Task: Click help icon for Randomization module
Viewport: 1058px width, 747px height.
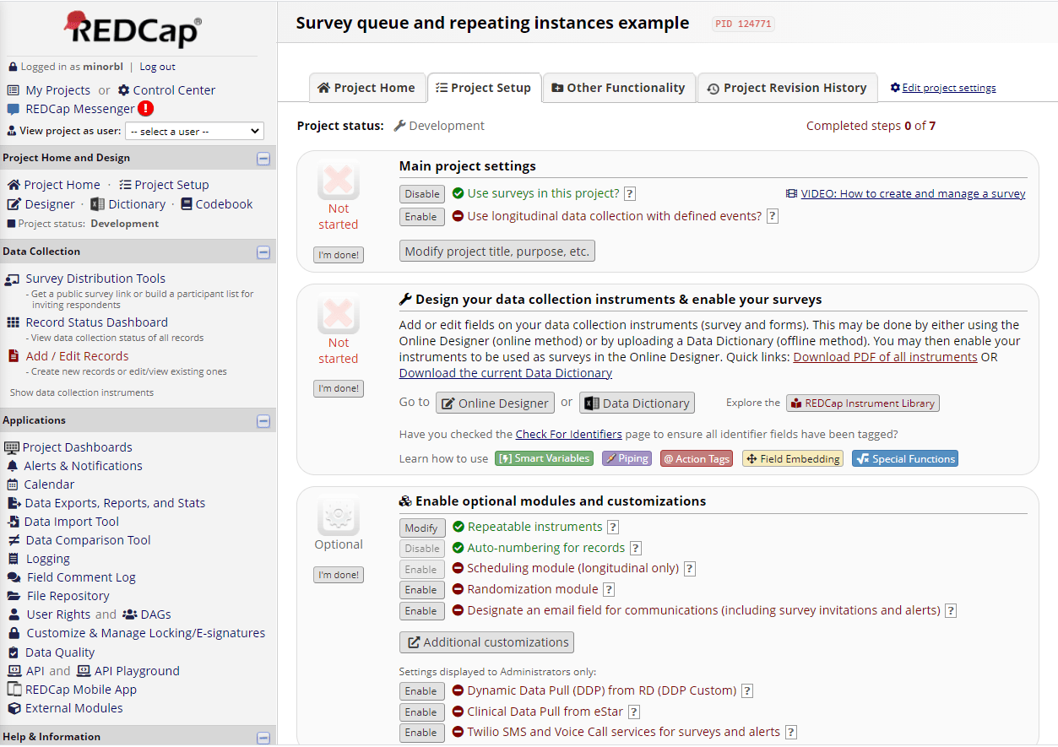Action: tap(608, 589)
